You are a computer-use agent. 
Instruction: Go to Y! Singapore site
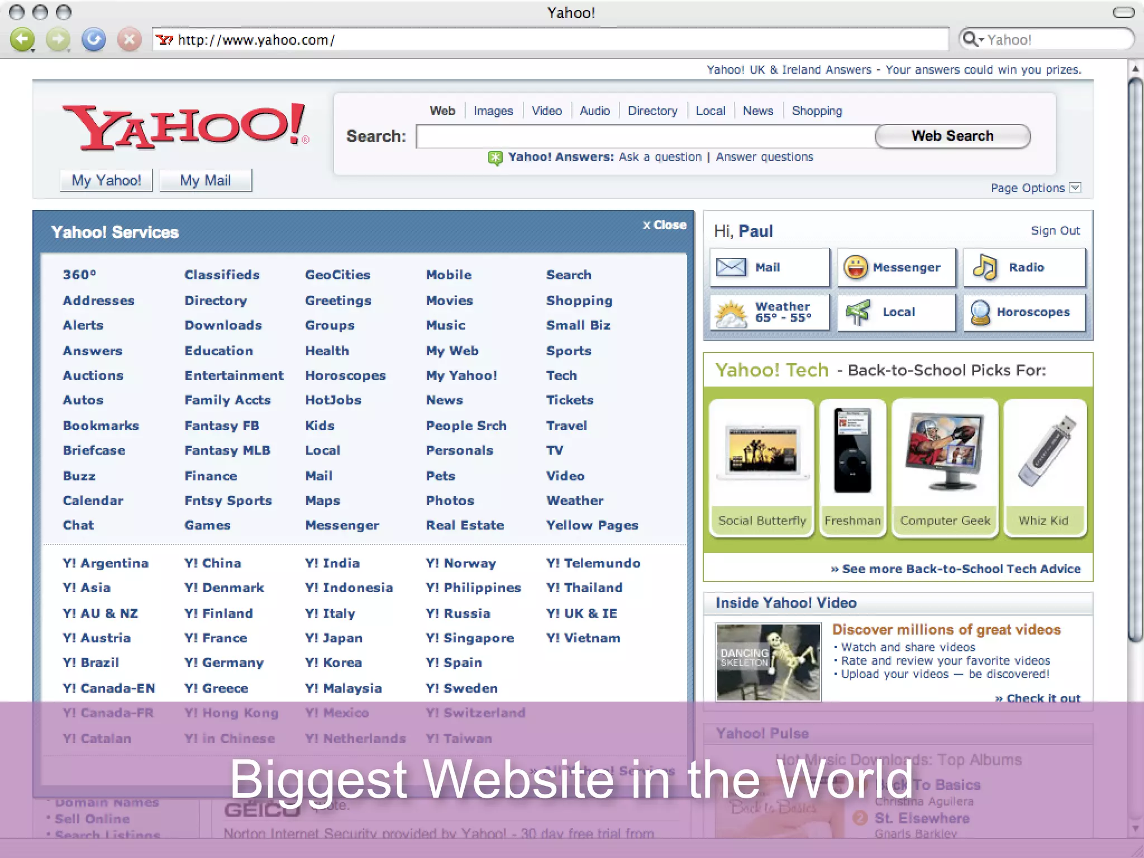(x=470, y=638)
